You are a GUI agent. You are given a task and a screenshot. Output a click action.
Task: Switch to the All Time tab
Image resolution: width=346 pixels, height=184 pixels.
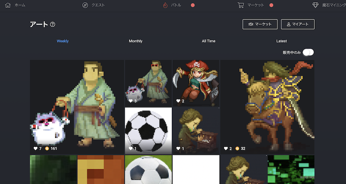click(208, 41)
